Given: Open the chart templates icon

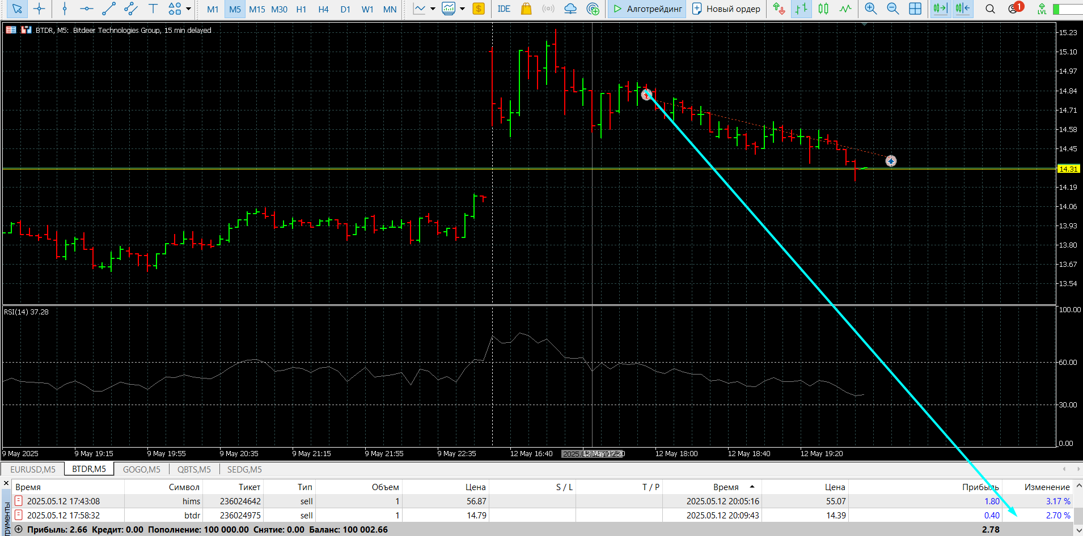Looking at the screenshot, I should coord(449,8).
